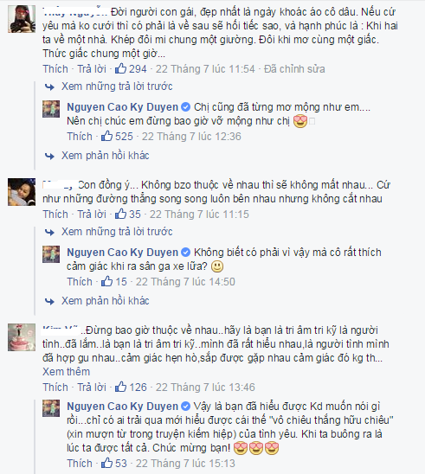Click the thumbs-up icon showing 525 likes
Screen dimensions: 425x474
pos(106,136)
